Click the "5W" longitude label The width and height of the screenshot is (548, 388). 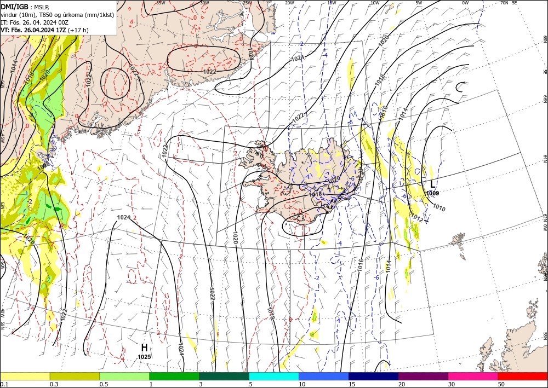419,3
